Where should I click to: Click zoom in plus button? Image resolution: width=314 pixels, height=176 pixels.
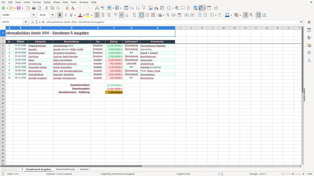(x=304, y=174)
